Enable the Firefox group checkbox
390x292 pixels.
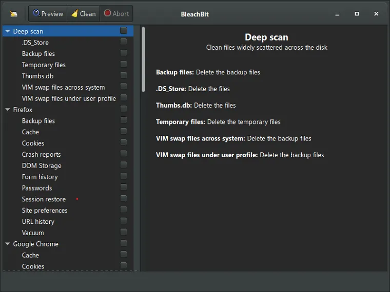coord(124,109)
